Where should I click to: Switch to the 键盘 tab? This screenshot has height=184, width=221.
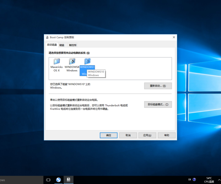point(62,45)
